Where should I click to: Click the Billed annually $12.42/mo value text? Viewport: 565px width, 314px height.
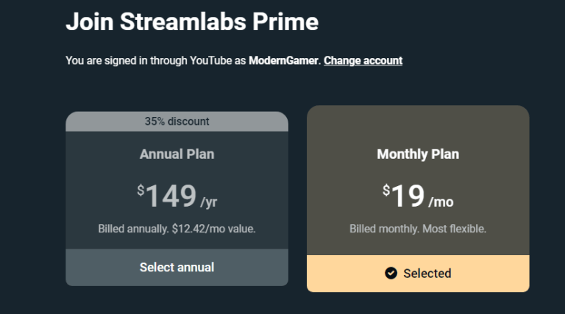pos(177,229)
